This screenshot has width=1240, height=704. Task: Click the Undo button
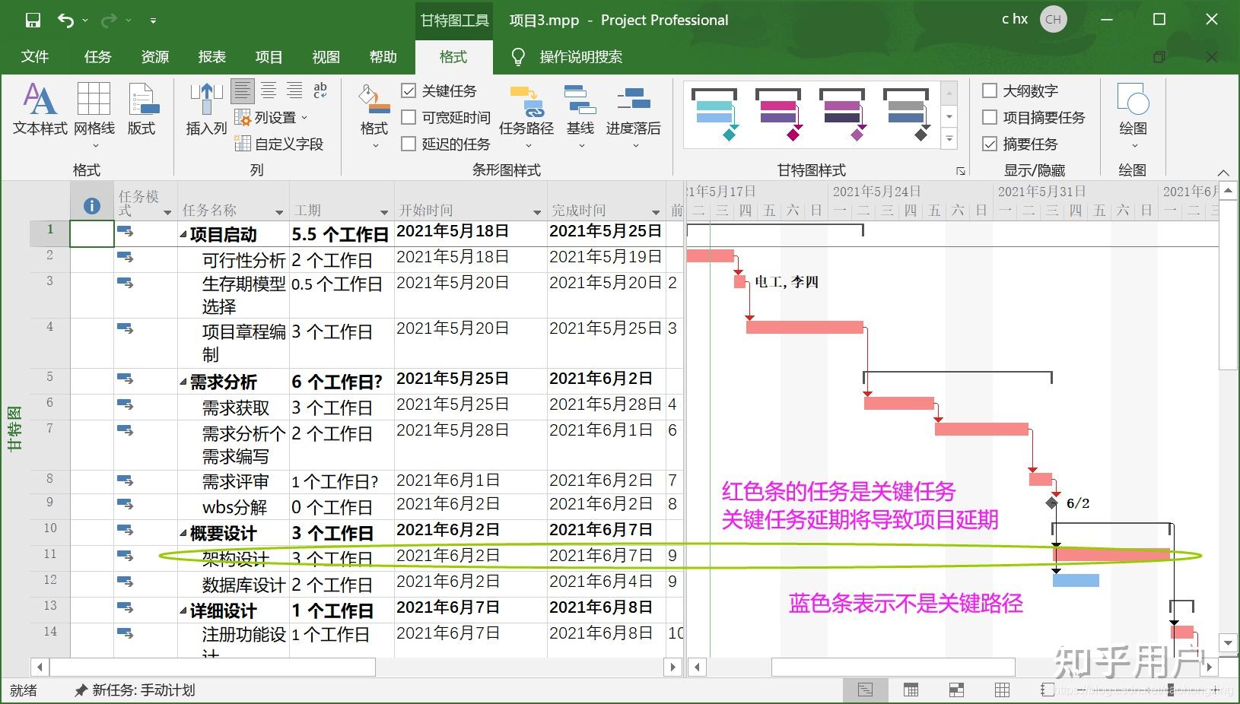point(65,20)
